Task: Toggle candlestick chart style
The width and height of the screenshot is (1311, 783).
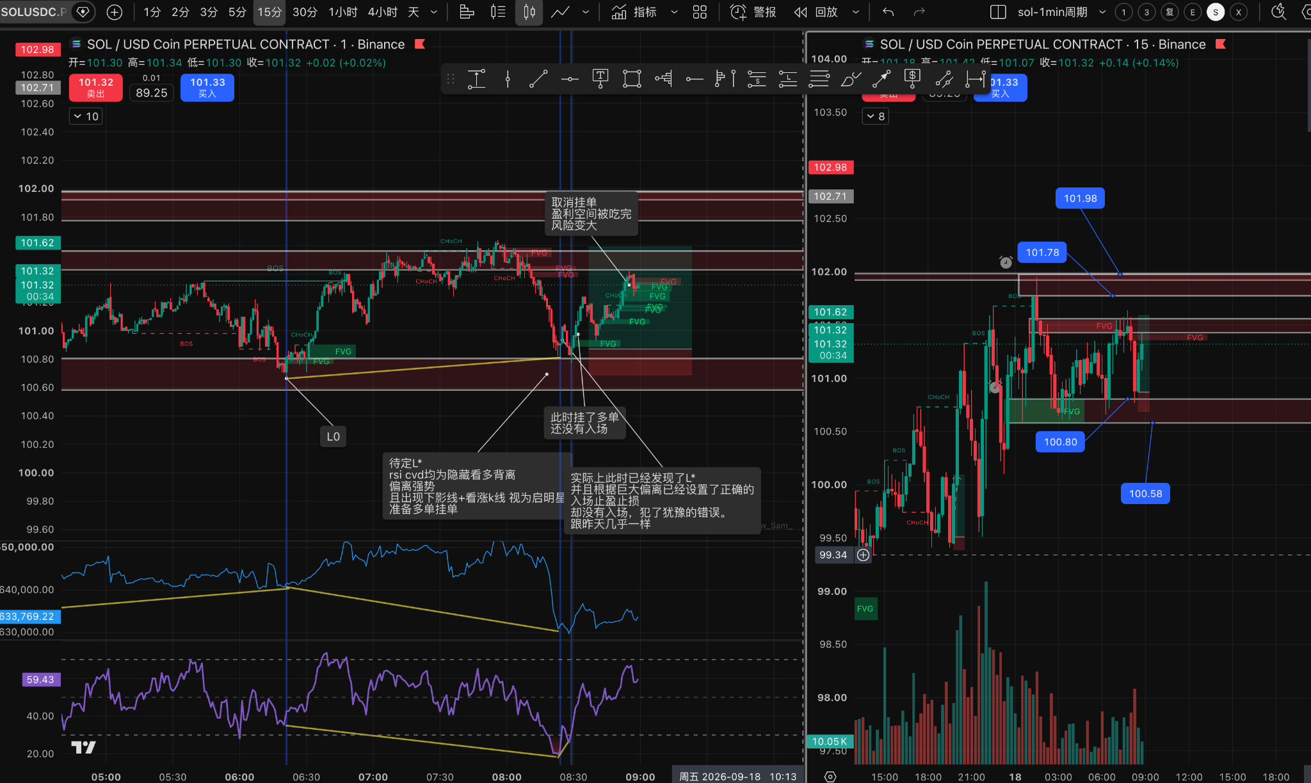Action: [x=529, y=12]
